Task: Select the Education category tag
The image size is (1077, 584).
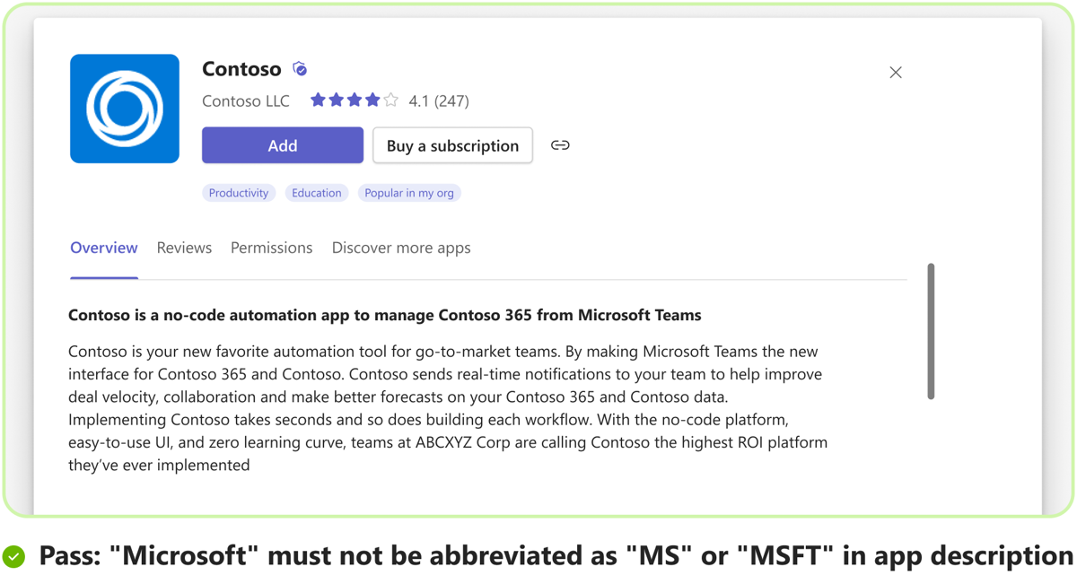Action: [x=316, y=193]
